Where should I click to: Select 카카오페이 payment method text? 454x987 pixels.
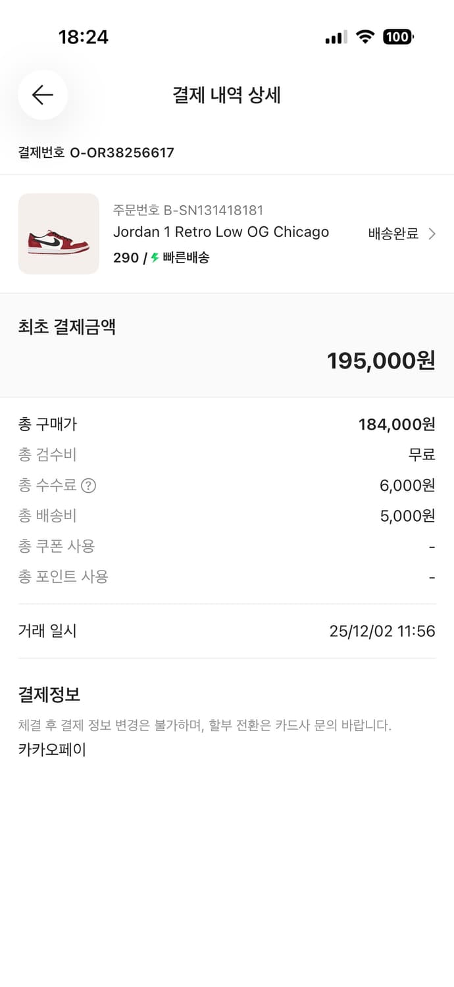point(53,749)
